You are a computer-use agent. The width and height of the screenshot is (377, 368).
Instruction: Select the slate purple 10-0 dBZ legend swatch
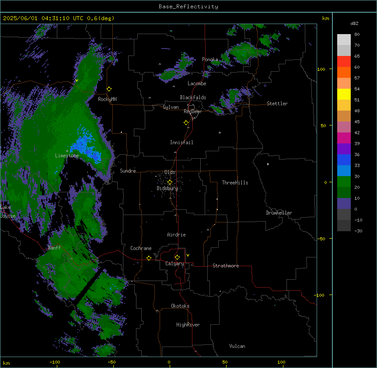(344, 204)
